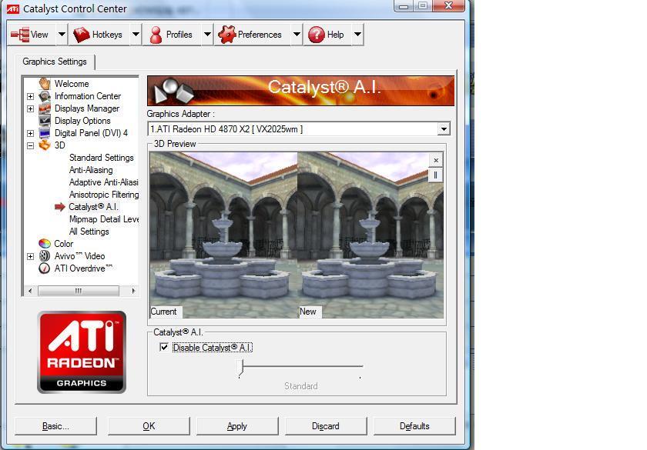
Task: Expand the Information Center tree node
Action: tap(30, 96)
